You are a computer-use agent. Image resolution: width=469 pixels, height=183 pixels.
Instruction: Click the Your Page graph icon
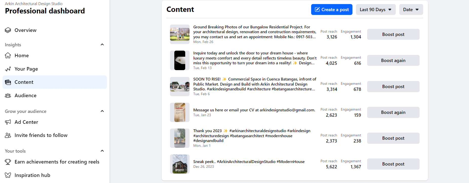coord(8,69)
